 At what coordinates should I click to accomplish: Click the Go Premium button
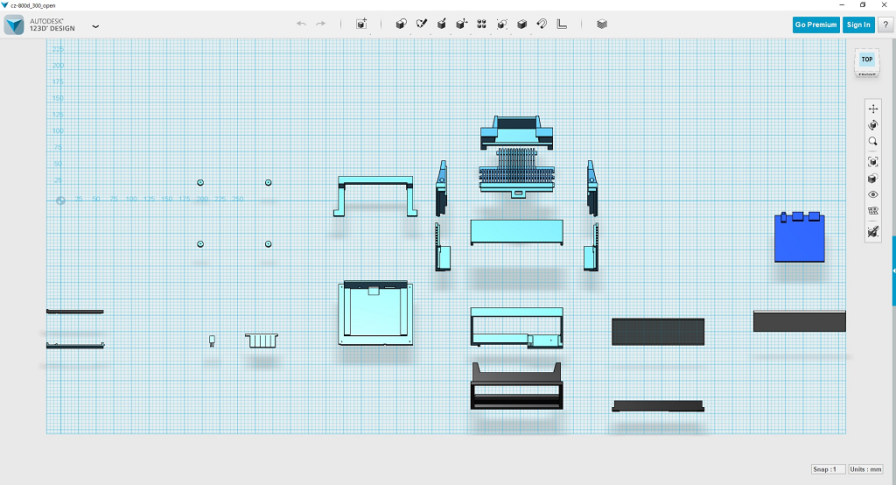816,25
